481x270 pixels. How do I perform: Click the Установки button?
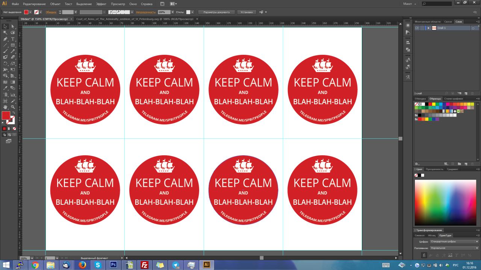pyautogui.click(x=247, y=12)
